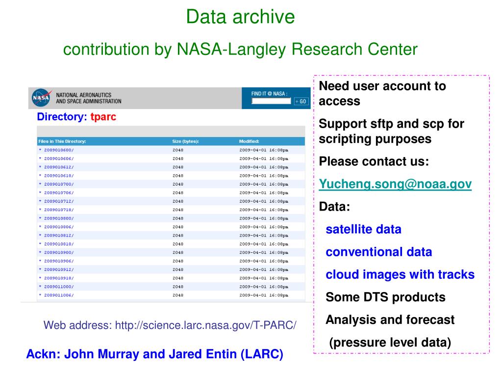The height and width of the screenshot is (377, 502).
Task: Select the 'tparc' directory name text
Action: (x=103, y=117)
